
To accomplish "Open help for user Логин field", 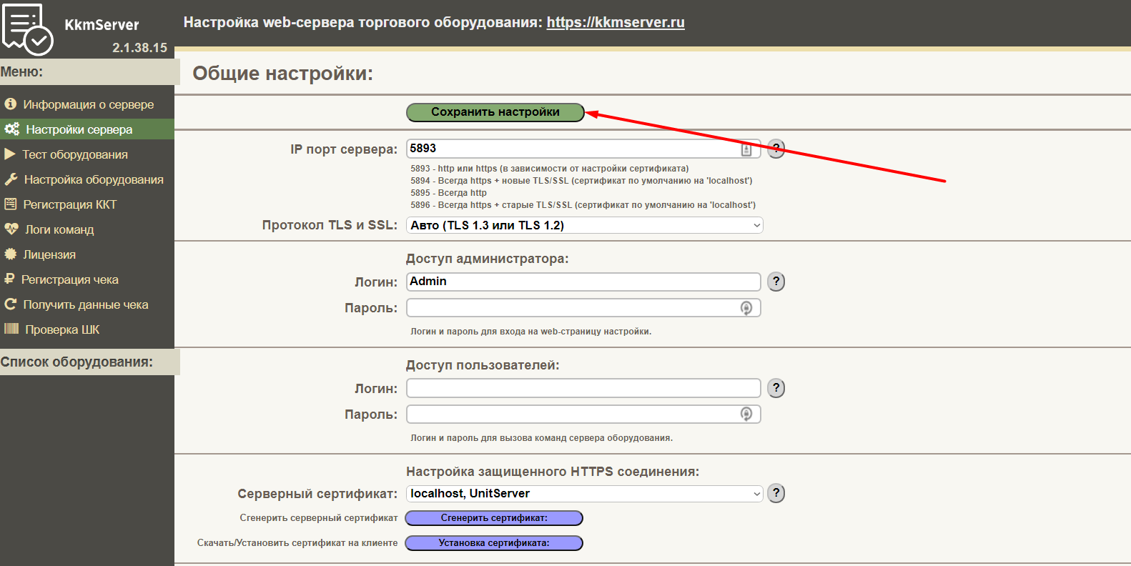I will pos(776,388).
